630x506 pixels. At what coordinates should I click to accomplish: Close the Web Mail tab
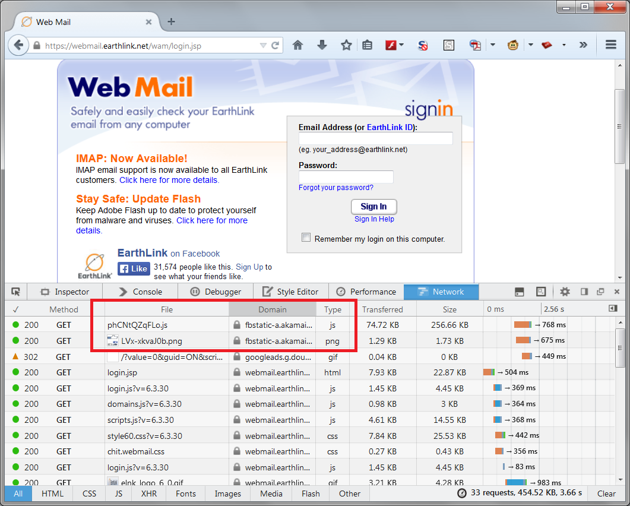click(x=148, y=22)
